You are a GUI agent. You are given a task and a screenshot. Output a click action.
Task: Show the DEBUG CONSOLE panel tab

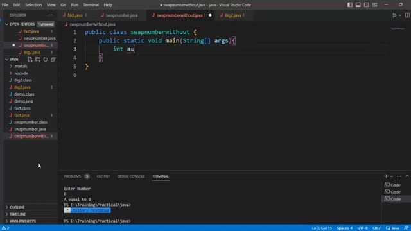[x=131, y=176]
